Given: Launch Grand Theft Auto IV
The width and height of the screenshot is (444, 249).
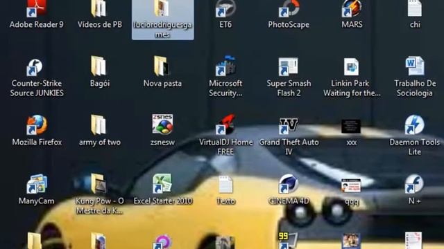Looking at the screenshot, I should tap(289, 136).
